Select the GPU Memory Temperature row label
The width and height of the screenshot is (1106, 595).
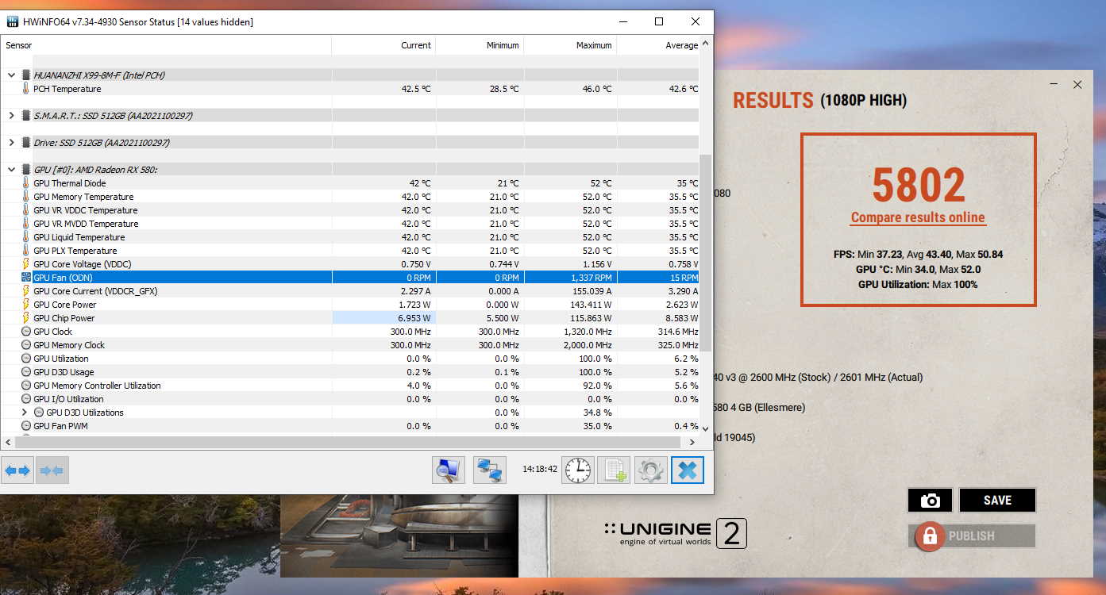coord(83,197)
